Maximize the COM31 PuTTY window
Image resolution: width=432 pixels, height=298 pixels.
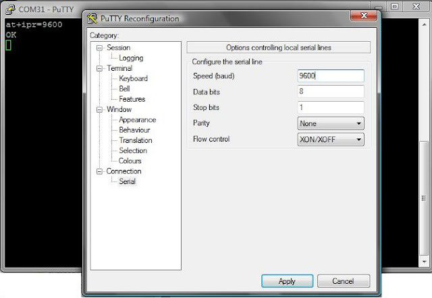[395, 6]
